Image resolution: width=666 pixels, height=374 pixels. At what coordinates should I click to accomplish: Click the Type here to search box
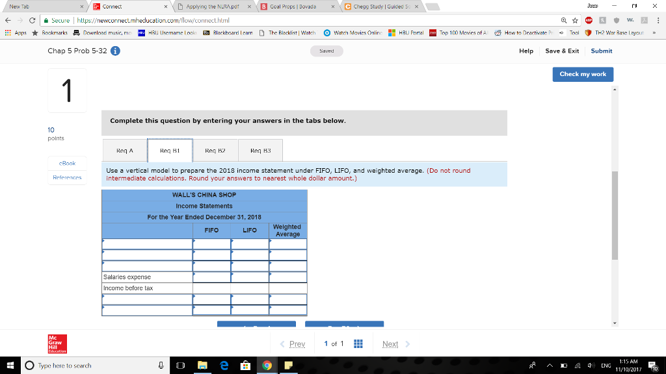coord(96,365)
